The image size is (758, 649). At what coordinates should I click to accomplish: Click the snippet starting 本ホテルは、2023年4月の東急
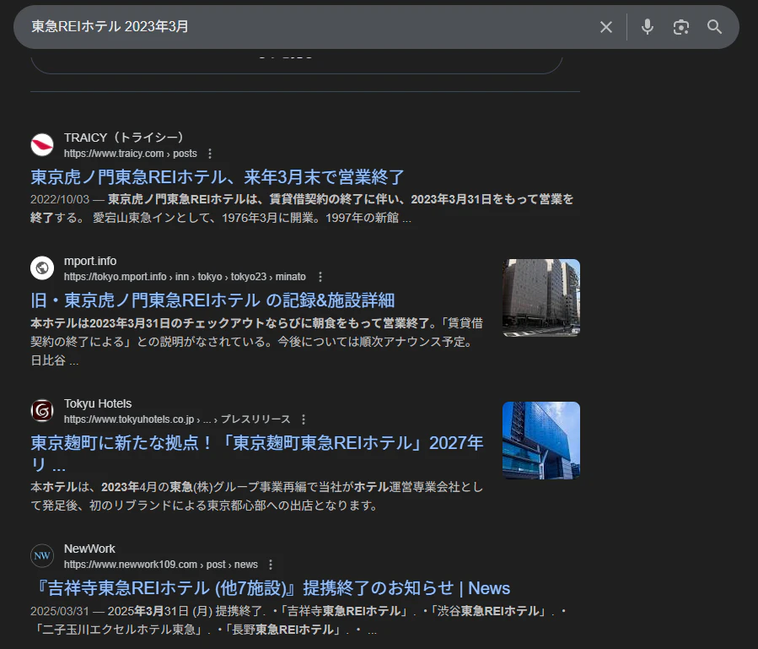[x=256, y=496]
